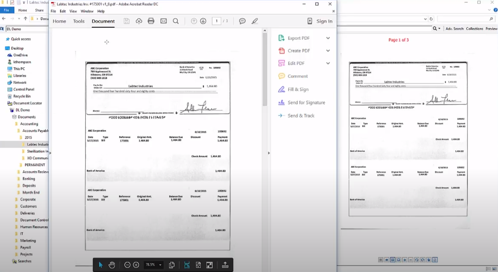The height and width of the screenshot is (272, 498).
Task: Open the Create PDF dropdown
Action: click(x=328, y=50)
